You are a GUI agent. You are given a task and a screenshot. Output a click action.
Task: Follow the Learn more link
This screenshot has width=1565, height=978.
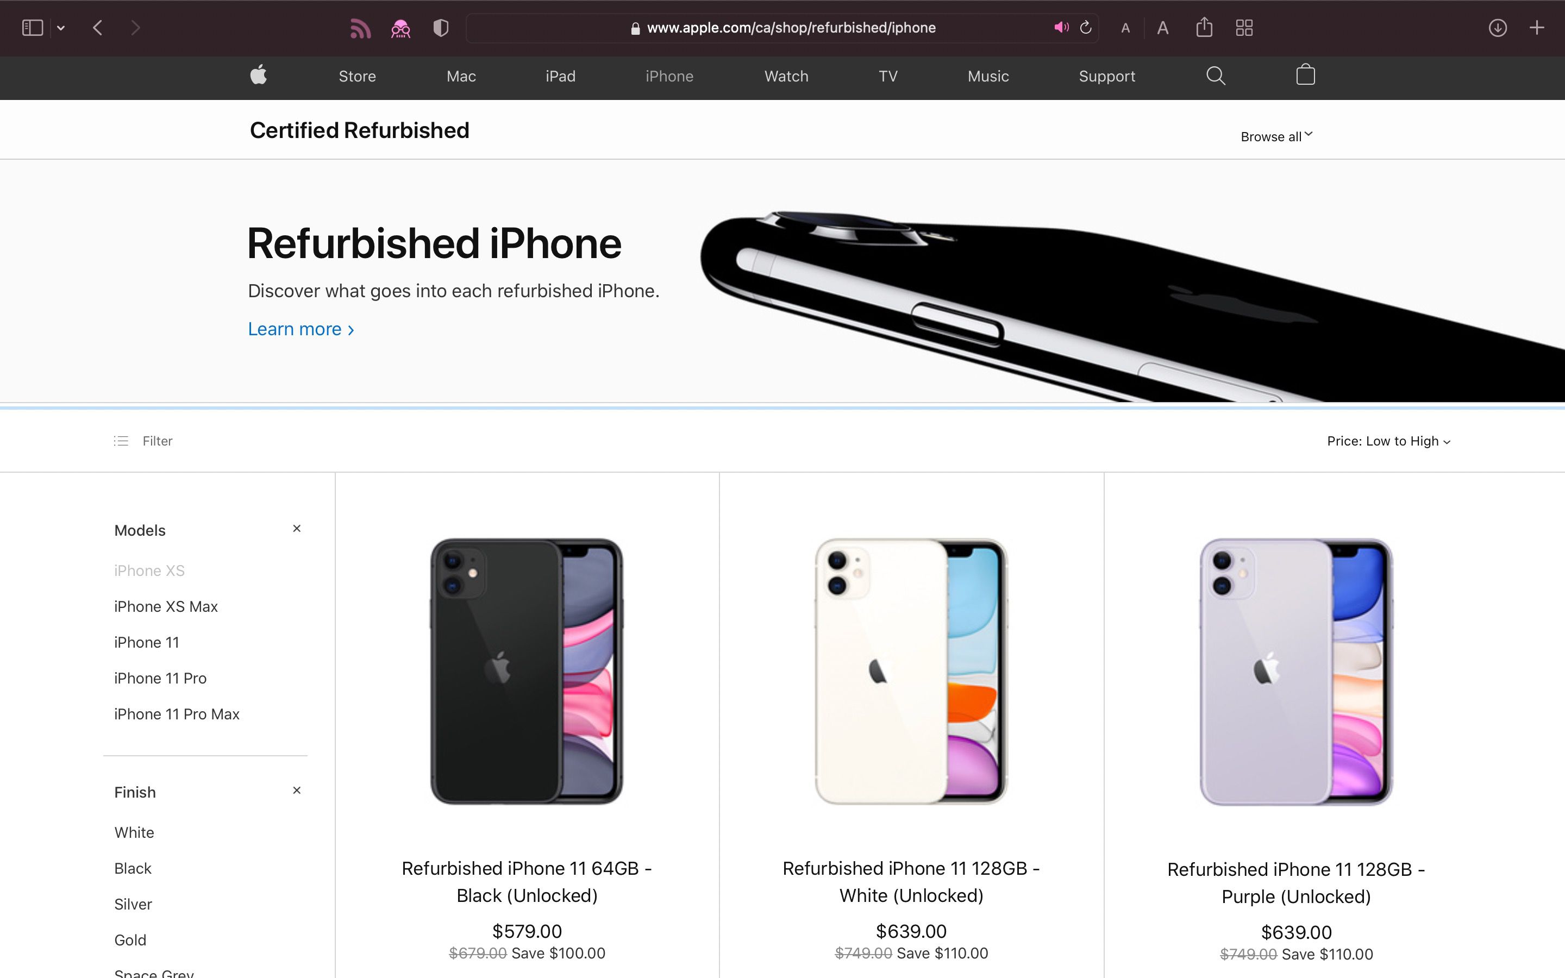tap(301, 329)
